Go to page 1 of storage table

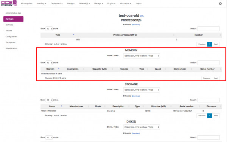click(210, 116)
